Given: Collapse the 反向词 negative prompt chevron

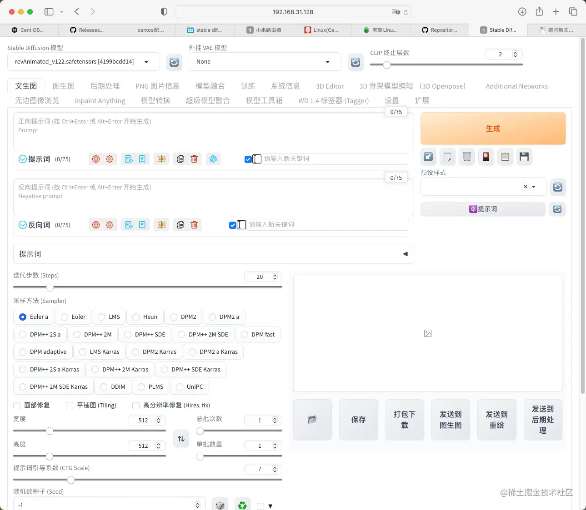Looking at the screenshot, I should coord(22,225).
